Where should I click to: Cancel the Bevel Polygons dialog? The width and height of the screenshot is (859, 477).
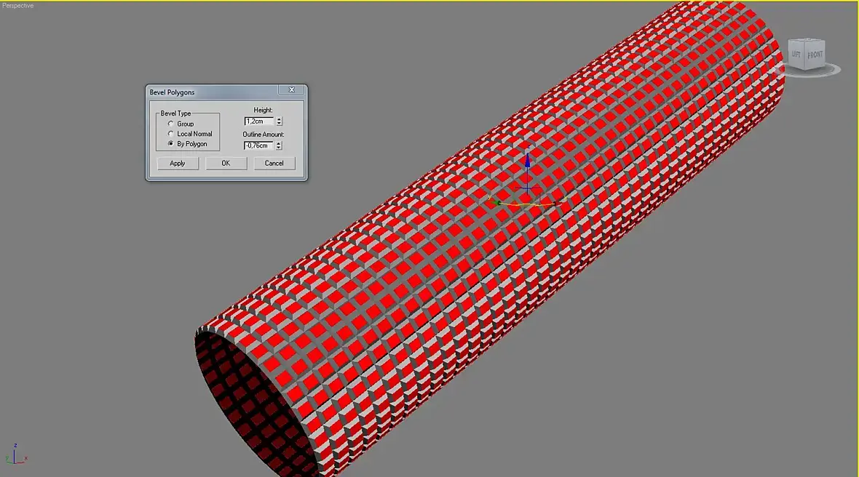click(274, 163)
